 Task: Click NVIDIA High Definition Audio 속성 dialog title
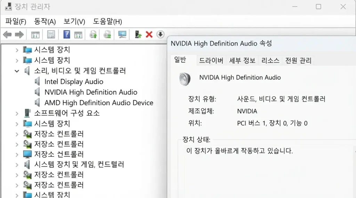(221, 43)
